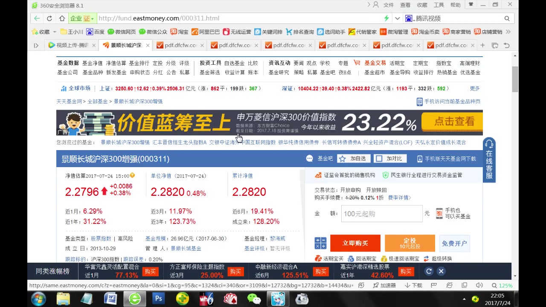Expand the address bar dropdown arrow

click(398, 18)
